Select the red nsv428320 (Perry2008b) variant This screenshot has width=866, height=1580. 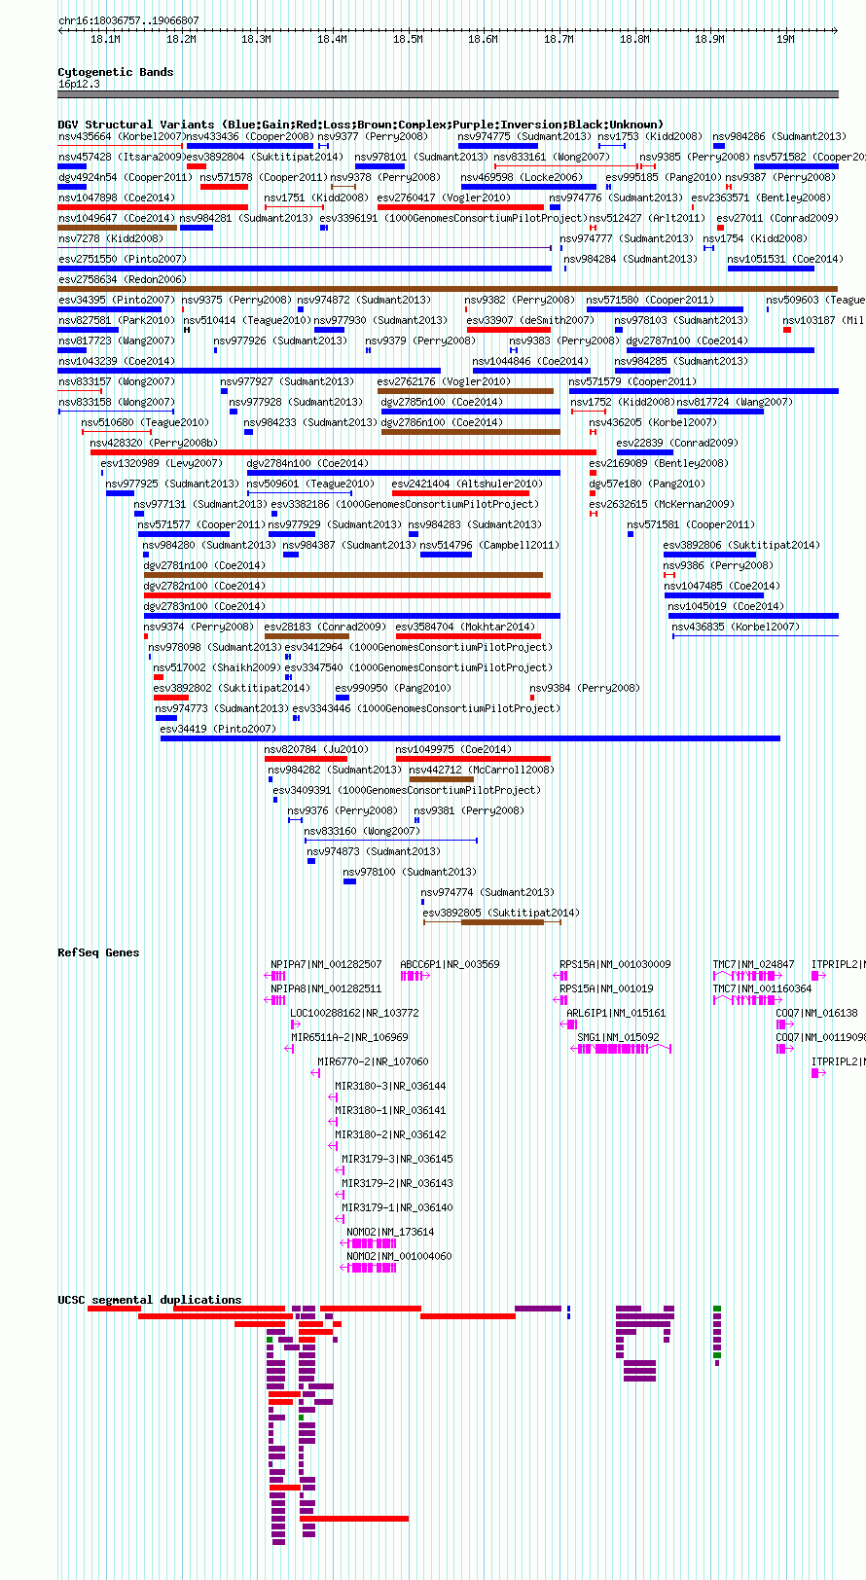tap(343, 452)
